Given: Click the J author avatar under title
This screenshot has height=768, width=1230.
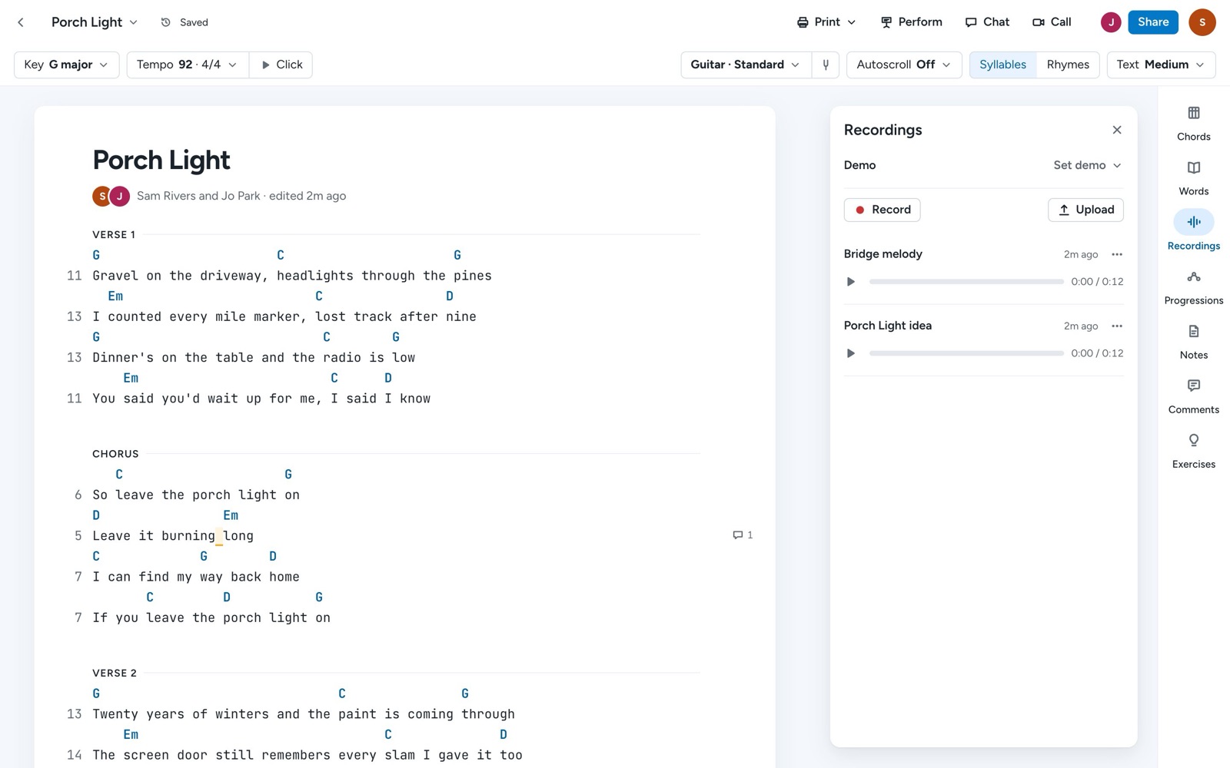Looking at the screenshot, I should [119, 196].
